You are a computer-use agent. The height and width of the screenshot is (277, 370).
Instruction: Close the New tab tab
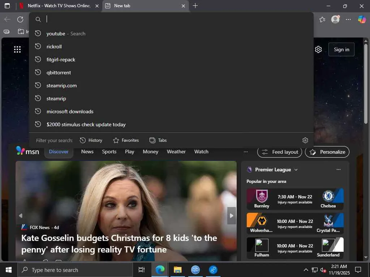tap(183, 6)
